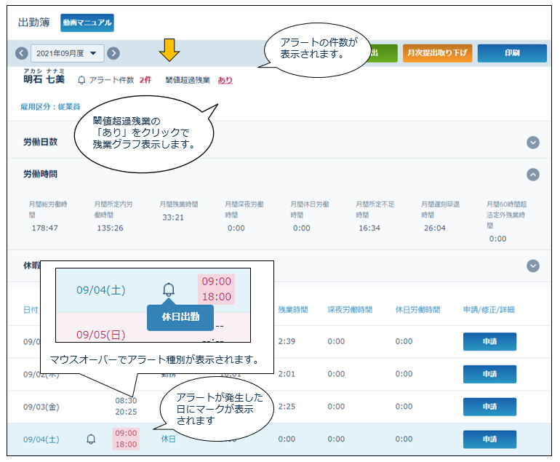
Task: Click the 09/03(金) date cell
Action: [x=41, y=407]
